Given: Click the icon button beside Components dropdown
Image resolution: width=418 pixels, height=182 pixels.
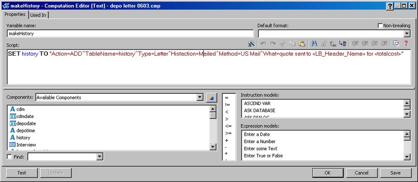Looking at the screenshot, I should [211, 97].
